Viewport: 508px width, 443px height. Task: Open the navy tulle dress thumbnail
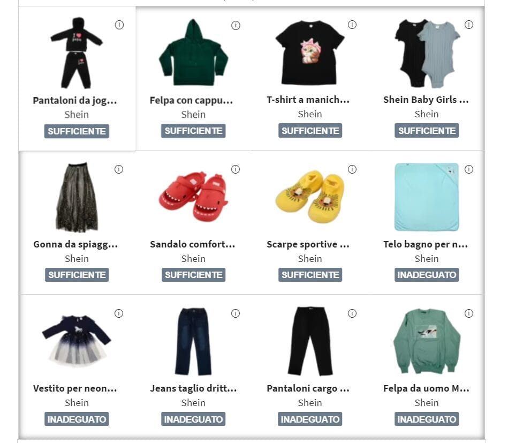coord(77,340)
